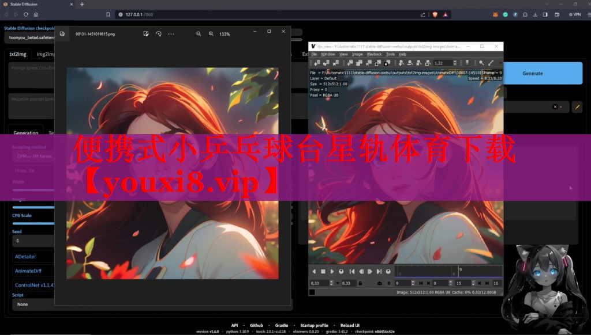Click the zoom in icon in photo viewer
Screen dimensions: 591x335
point(211,34)
